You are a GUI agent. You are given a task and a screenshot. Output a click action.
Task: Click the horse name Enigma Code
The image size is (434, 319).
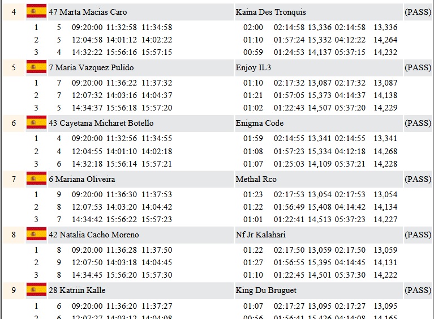click(259, 124)
